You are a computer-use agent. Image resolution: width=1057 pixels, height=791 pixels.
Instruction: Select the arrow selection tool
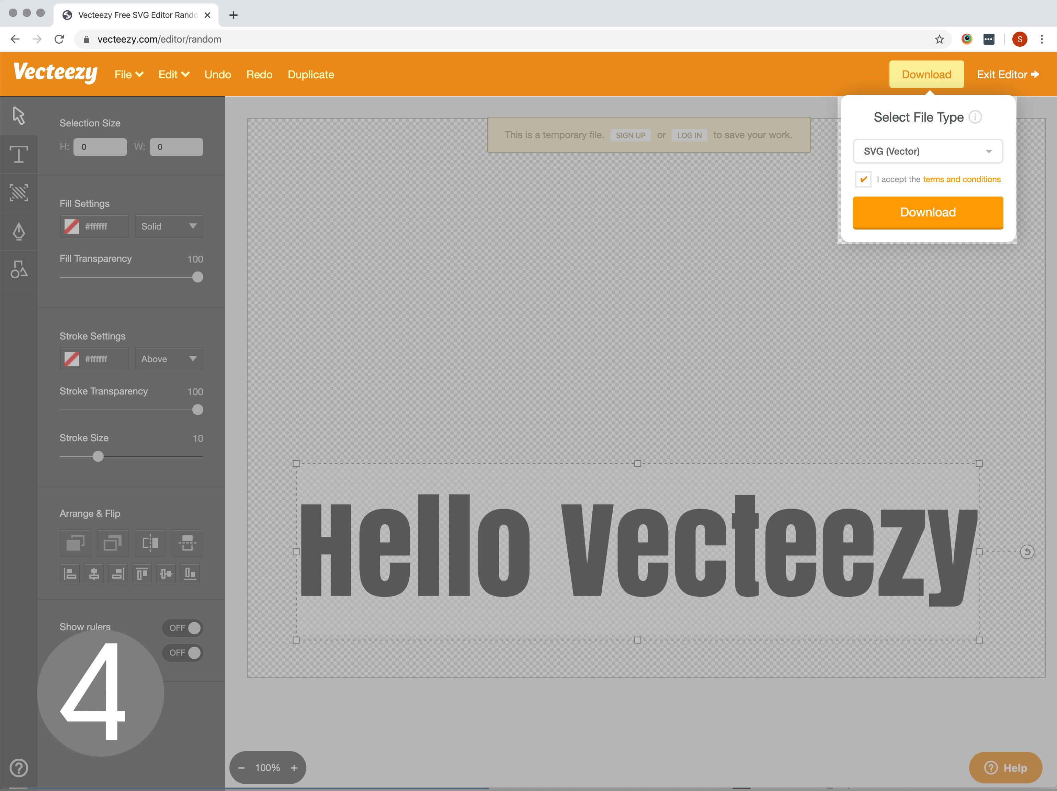click(x=19, y=116)
